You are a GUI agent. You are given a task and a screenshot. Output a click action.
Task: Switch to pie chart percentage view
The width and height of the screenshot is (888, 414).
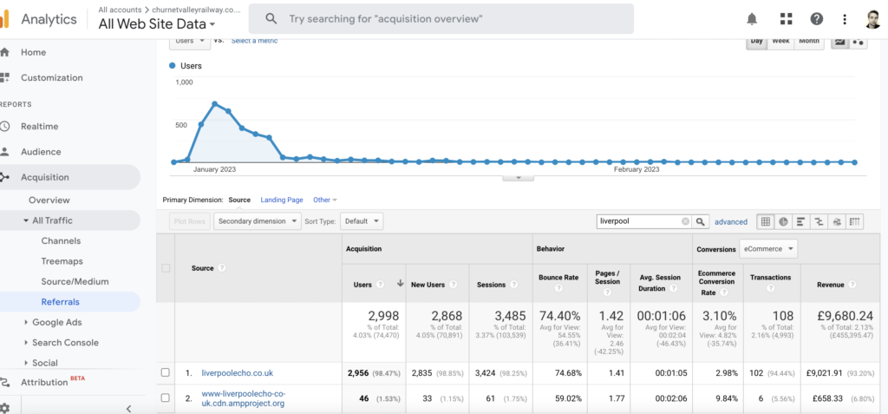(784, 221)
